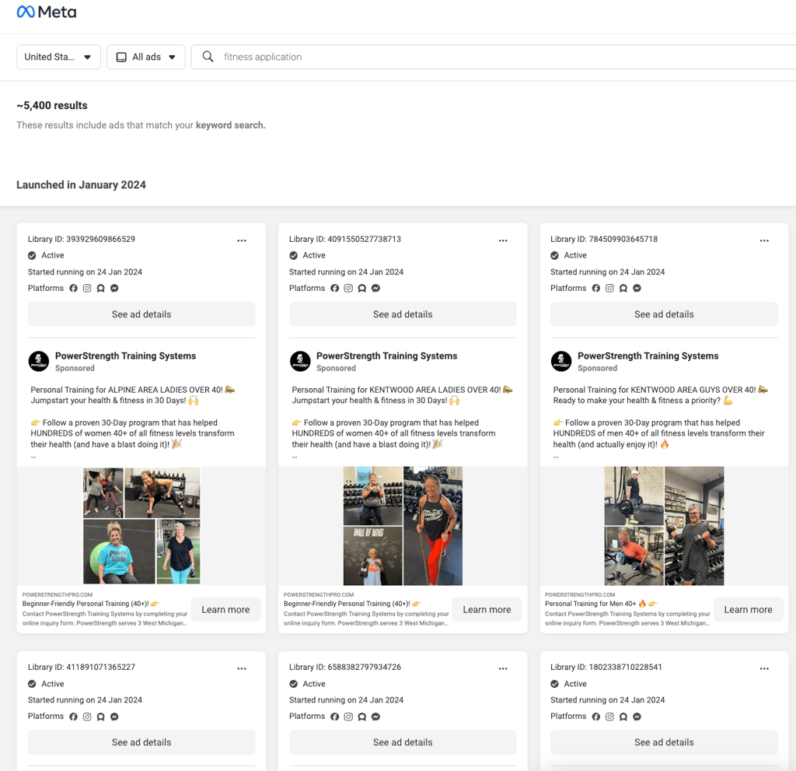This screenshot has height=771, width=796.
Task: Select 'Library ID: 393929609866529' text
Action: coord(81,239)
